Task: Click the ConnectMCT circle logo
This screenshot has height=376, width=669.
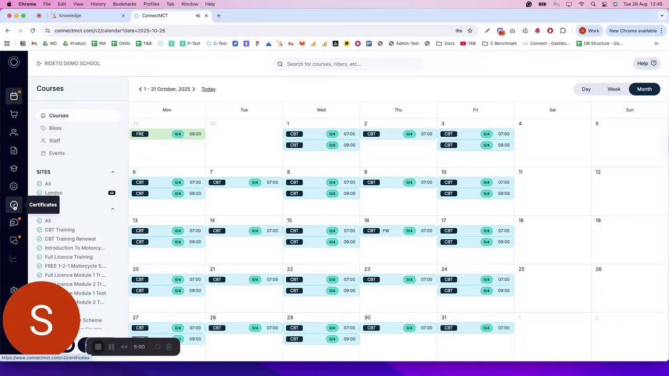Action: (x=14, y=63)
